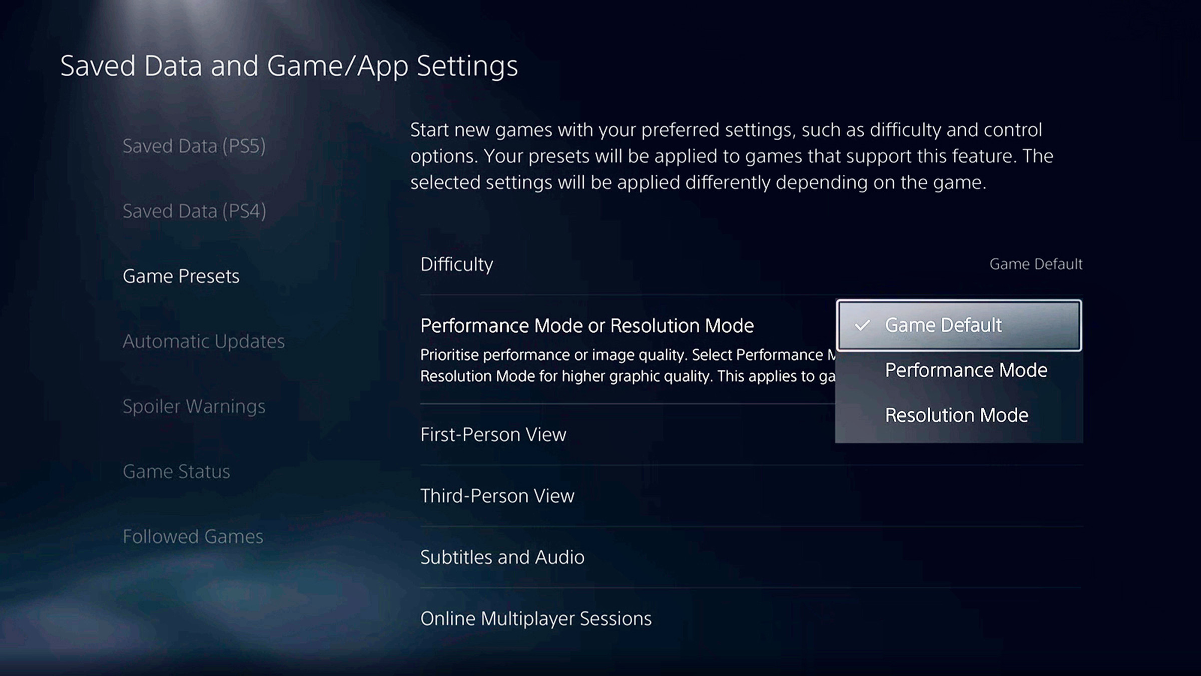Open Game Status settings

[x=176, y=471]
